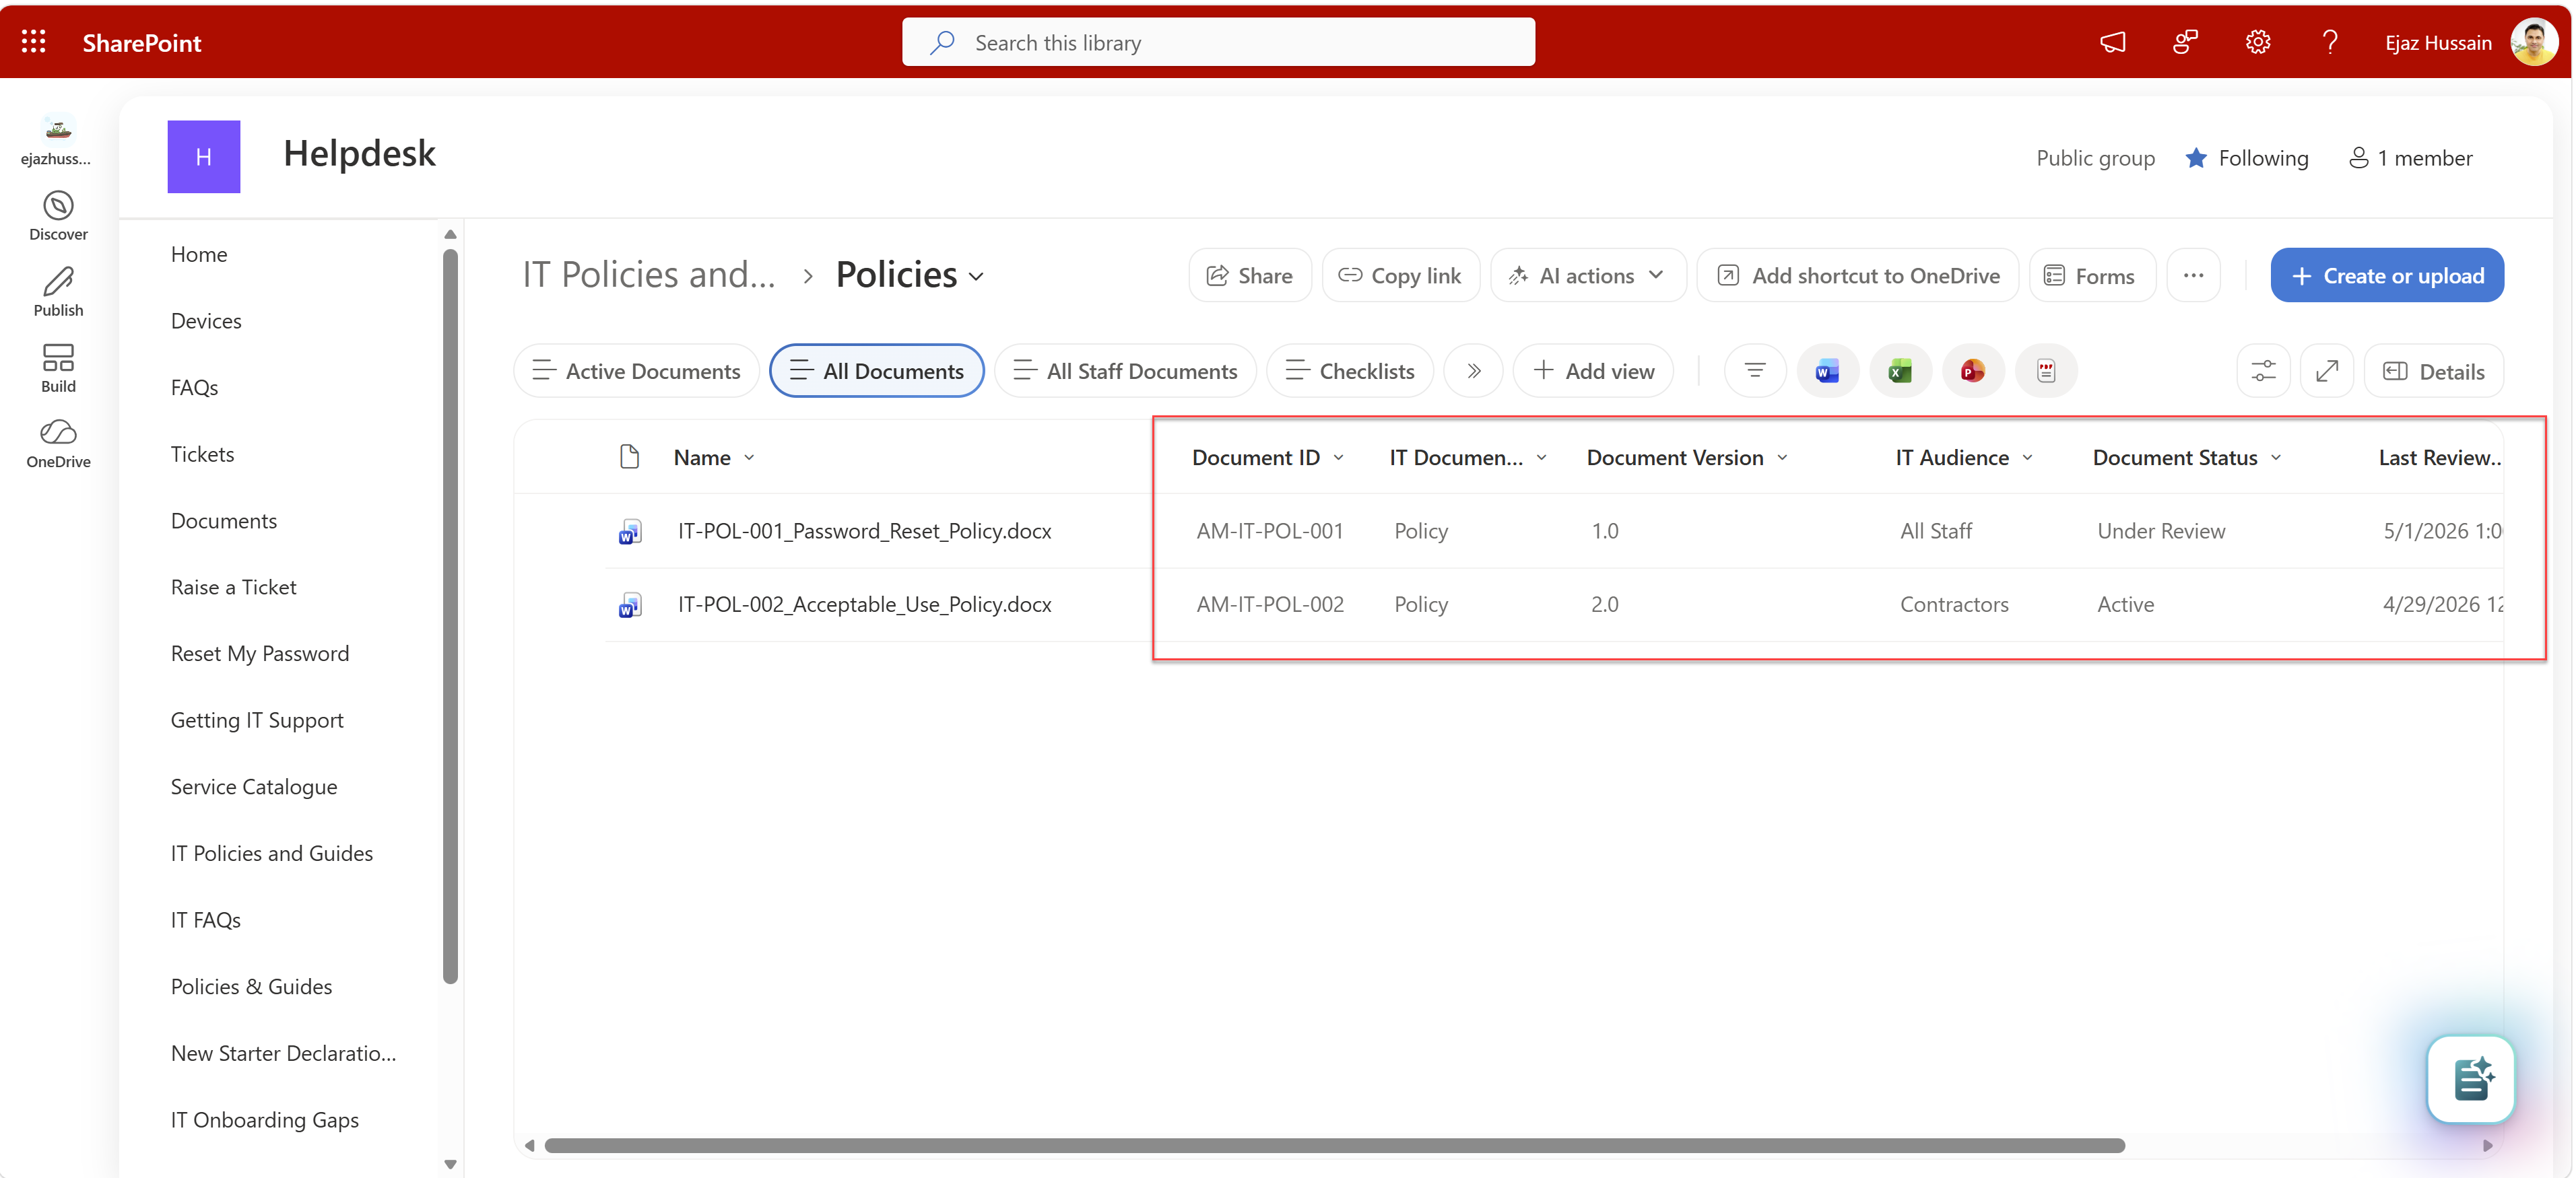
Task: View the 1 member list
Action: click(2410, 158)
